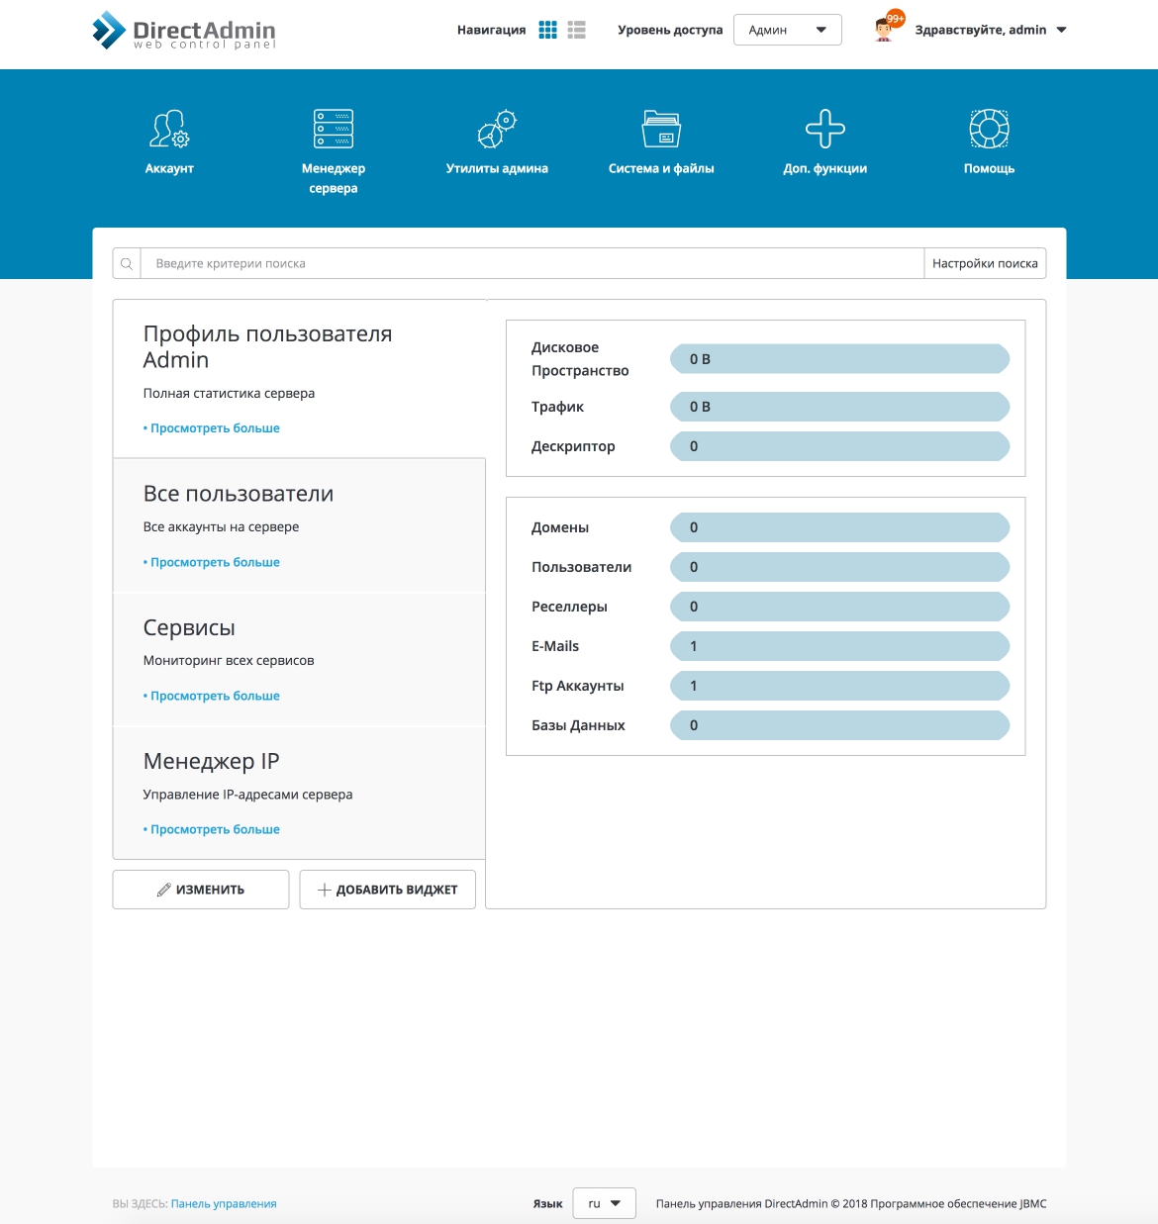Switch navigation to list view

click(x=577, y=30)
